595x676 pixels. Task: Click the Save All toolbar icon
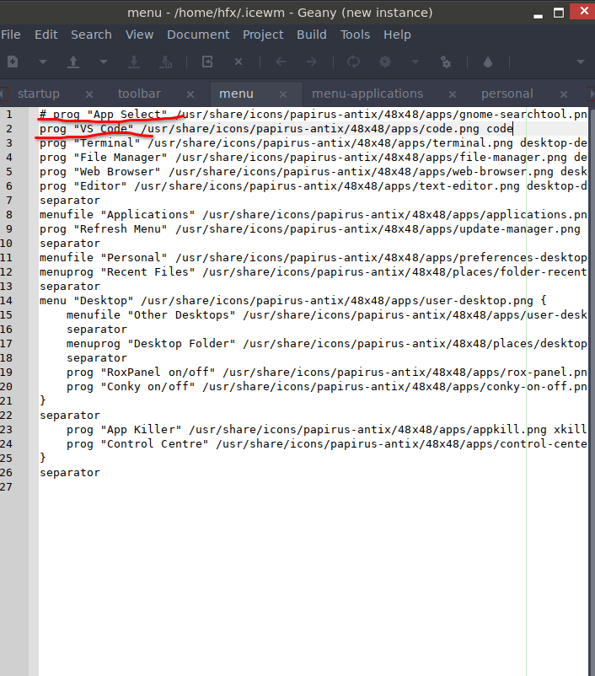click(166, 62)
